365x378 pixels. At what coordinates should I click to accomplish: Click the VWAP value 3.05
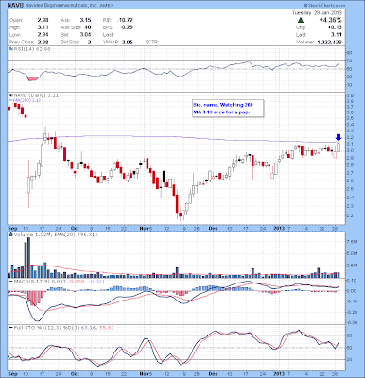(x=128, y=42)
